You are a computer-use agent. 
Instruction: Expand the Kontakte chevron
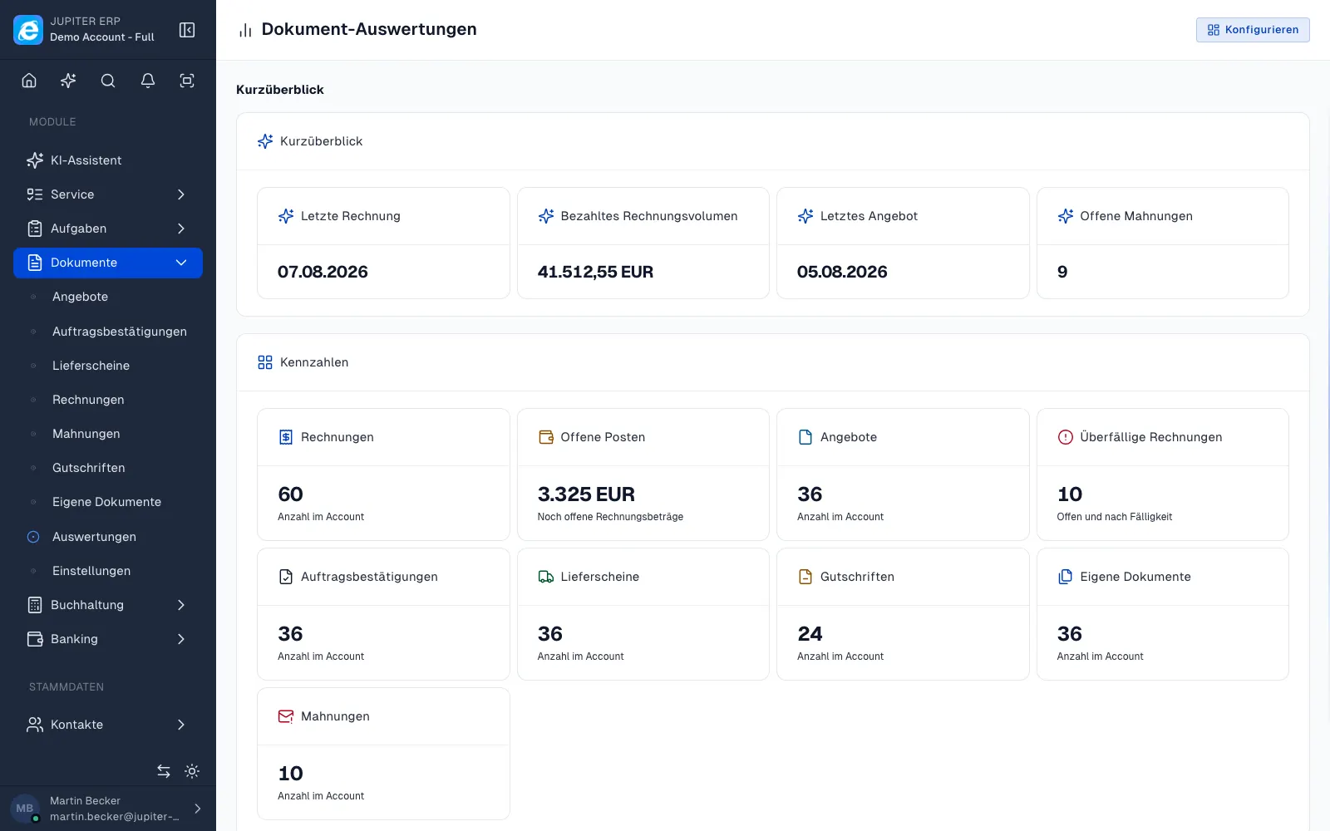181,725
